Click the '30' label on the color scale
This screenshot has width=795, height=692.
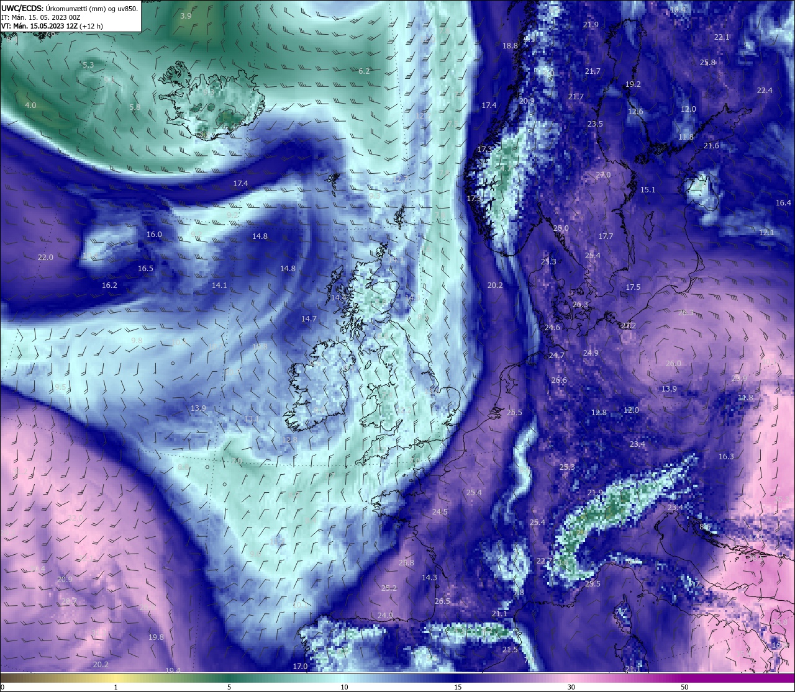pyautogui.click(x=571, y=687)
